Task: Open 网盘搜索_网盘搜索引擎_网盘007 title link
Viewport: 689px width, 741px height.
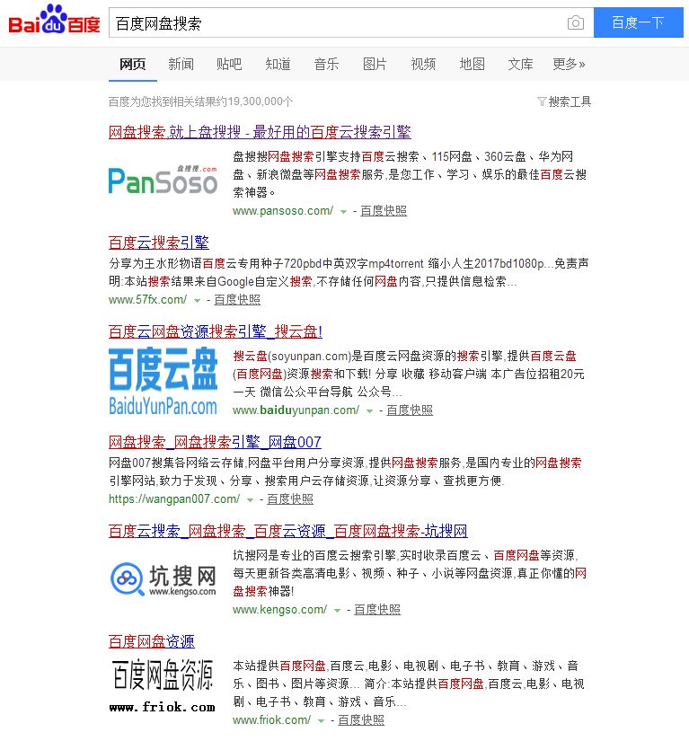Action: click(x=215, y=442)
